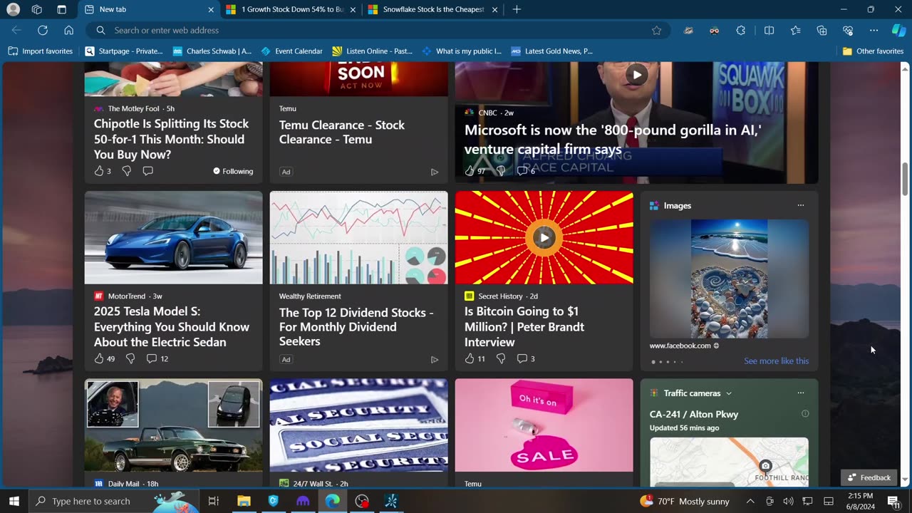This screenshot has height=513, width=912.
Task: Open the Tesla Model S car thumbnail
Action: pos(173,237)
